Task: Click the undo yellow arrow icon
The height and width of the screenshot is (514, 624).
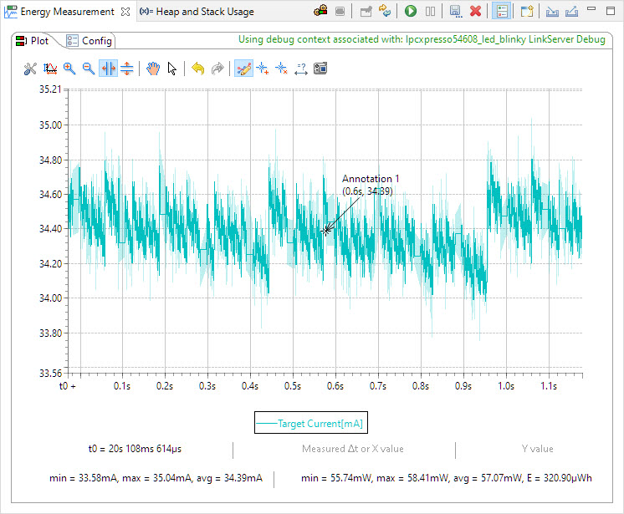Action: point(197,69)
